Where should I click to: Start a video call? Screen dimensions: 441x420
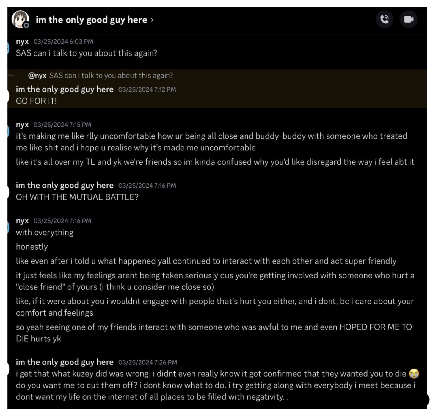click(x=409, y=19)
